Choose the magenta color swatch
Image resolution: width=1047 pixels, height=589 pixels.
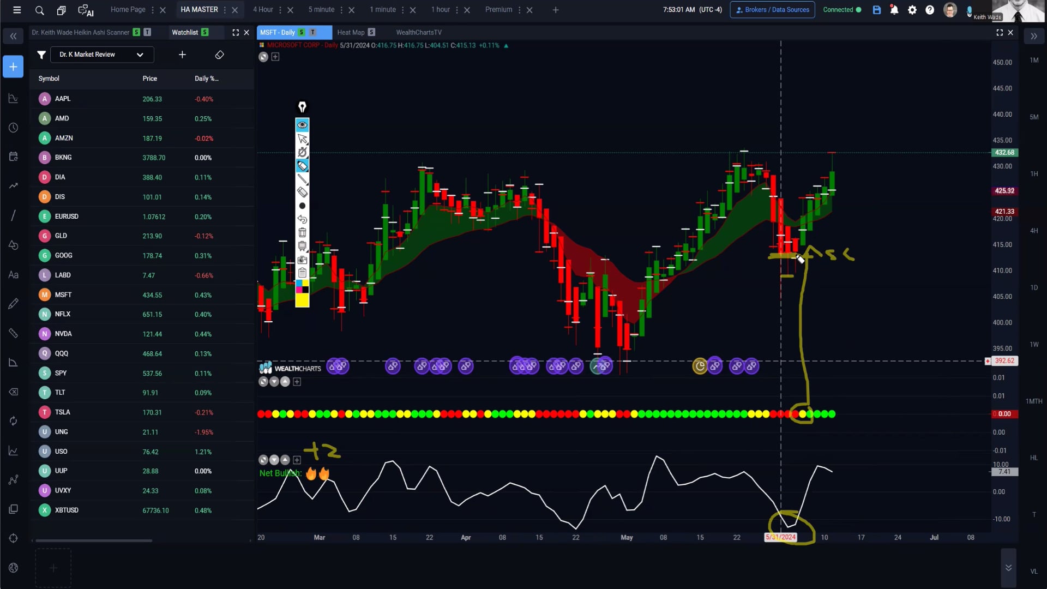click(299, 290)
